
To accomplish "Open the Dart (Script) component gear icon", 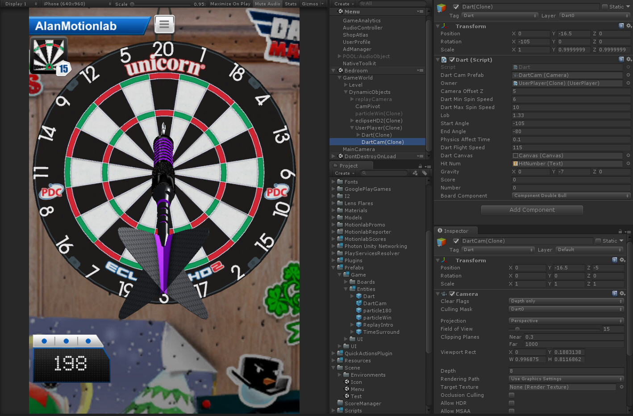I will (x=629, y=59).
